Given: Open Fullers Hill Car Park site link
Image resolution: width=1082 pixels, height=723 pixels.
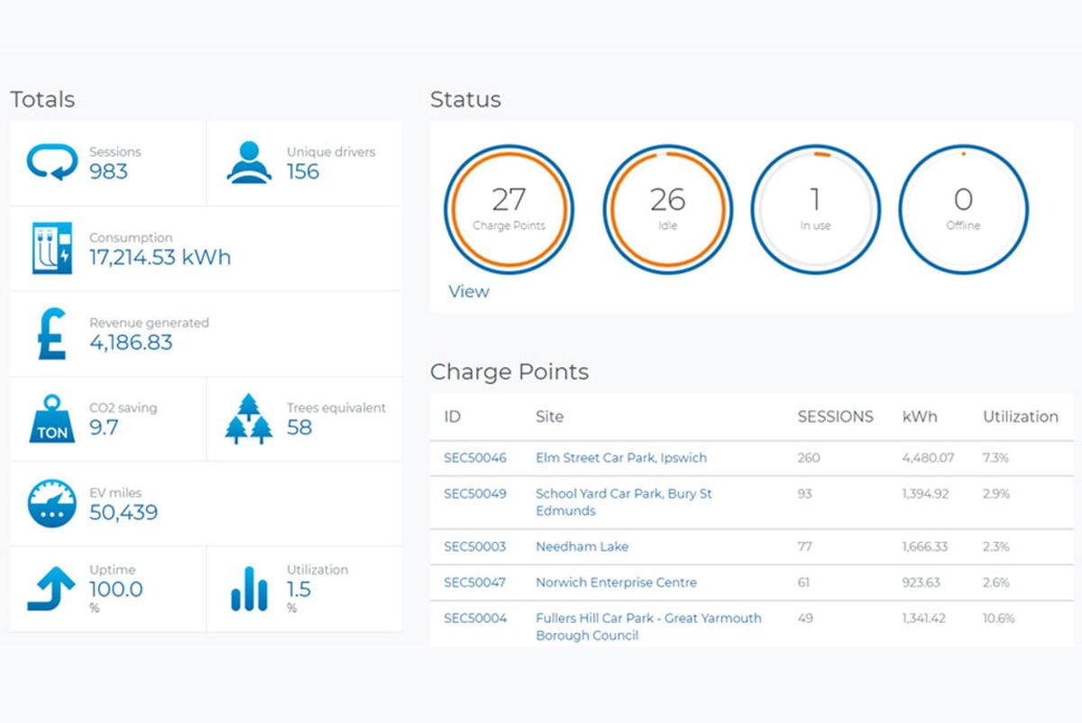Looking at the screenshot, I should [x=648, y=627].
